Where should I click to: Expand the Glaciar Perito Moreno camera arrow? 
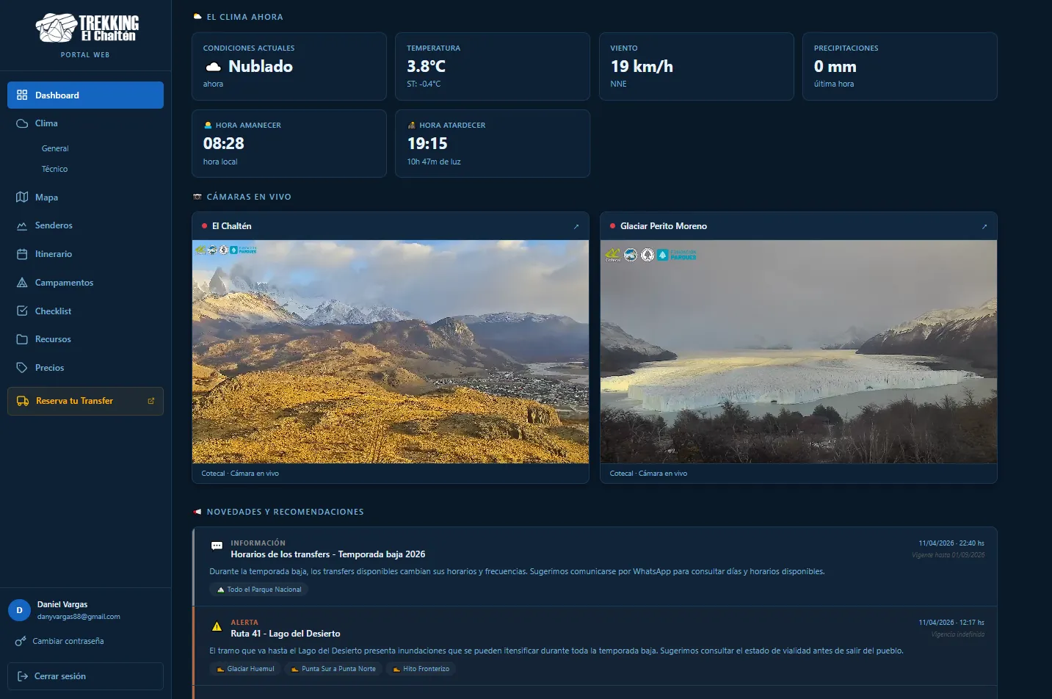click(x=984, y=226)
